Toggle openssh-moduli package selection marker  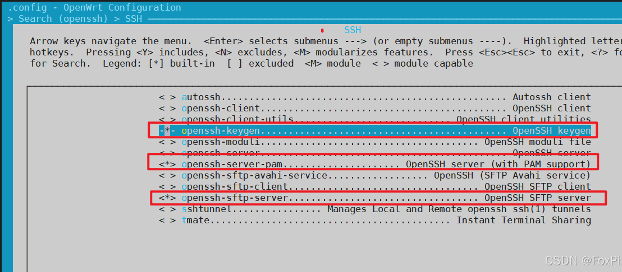(167, 142)
